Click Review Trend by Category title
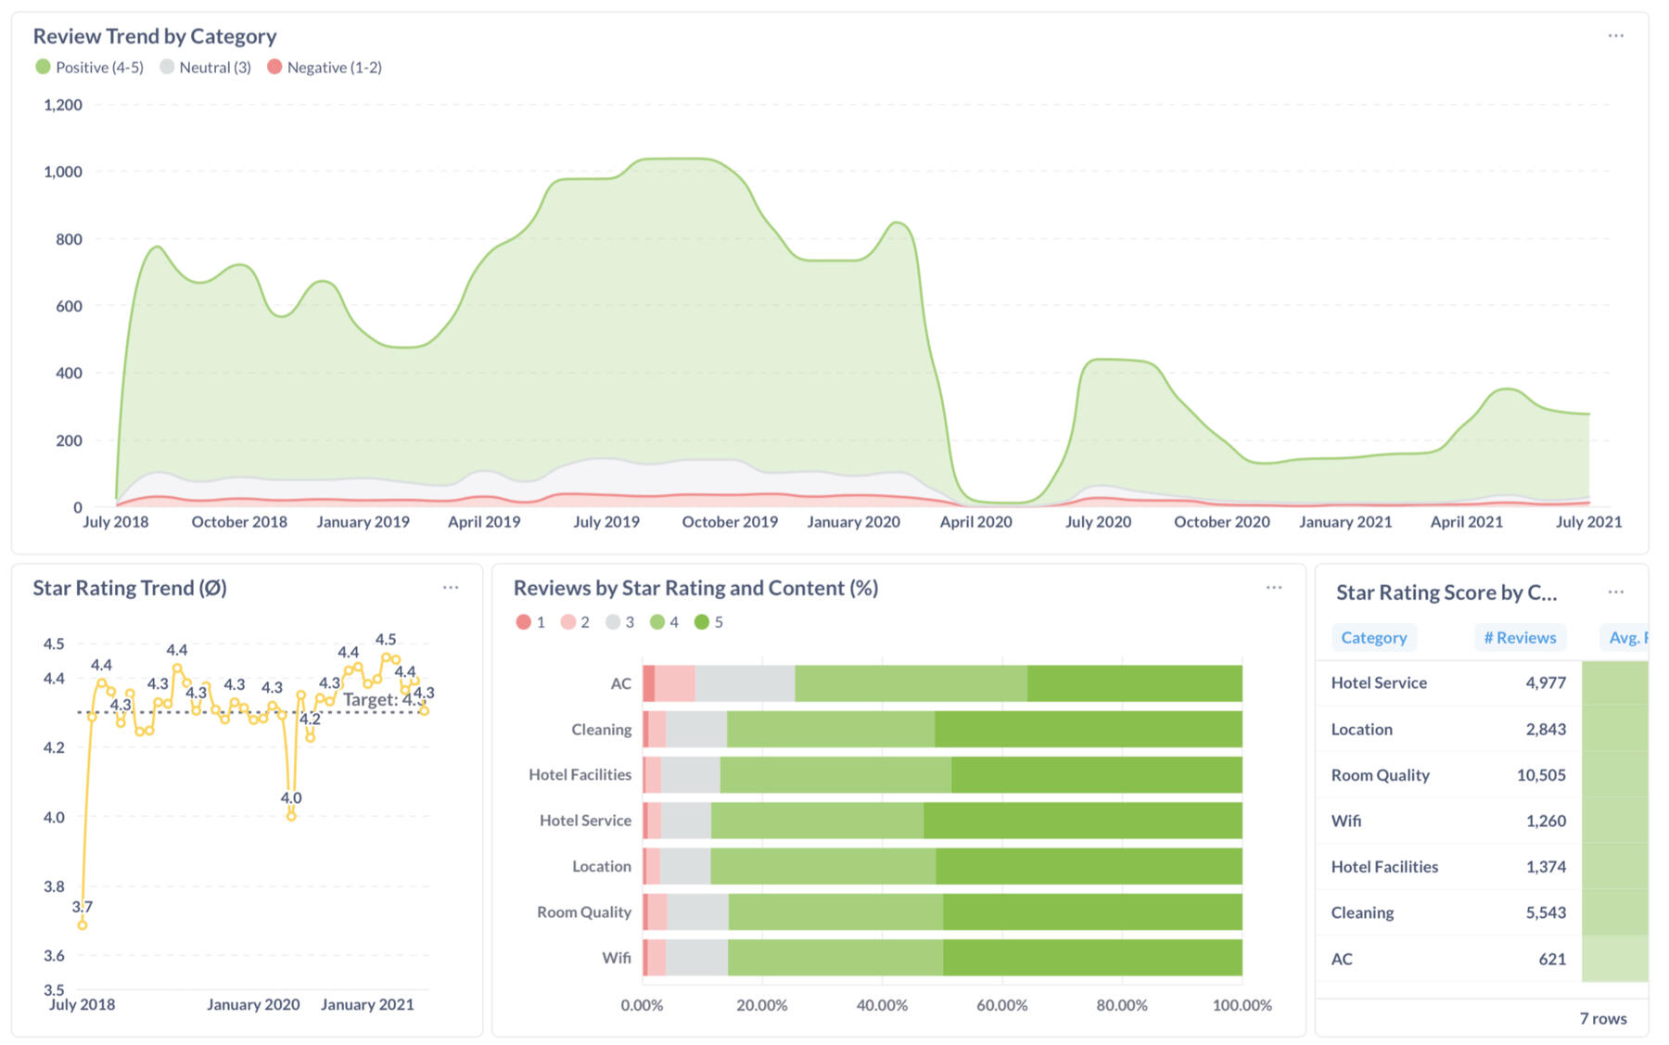This screenshot has height=1045, width=1669. (155, 36)
